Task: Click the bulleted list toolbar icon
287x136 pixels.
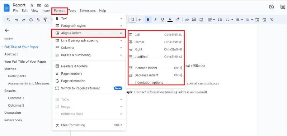Action: 237,20
